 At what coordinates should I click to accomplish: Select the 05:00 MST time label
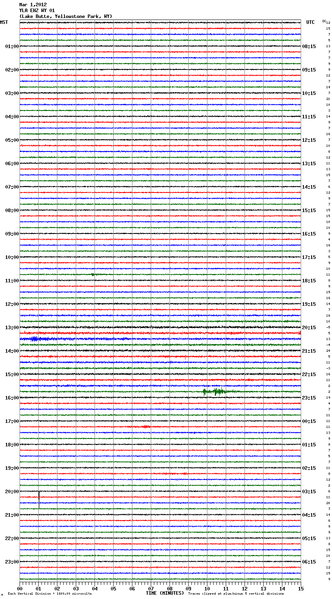click(x=12, y=140)
